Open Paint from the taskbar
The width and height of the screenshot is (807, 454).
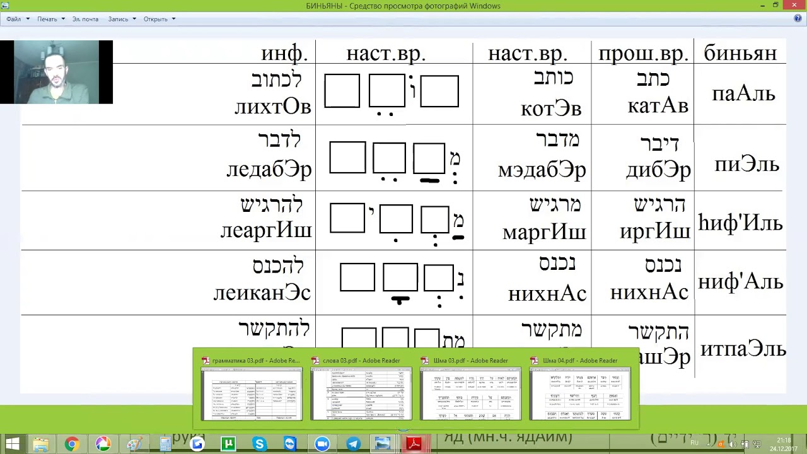pyautogui.click(x=134, y=444)
